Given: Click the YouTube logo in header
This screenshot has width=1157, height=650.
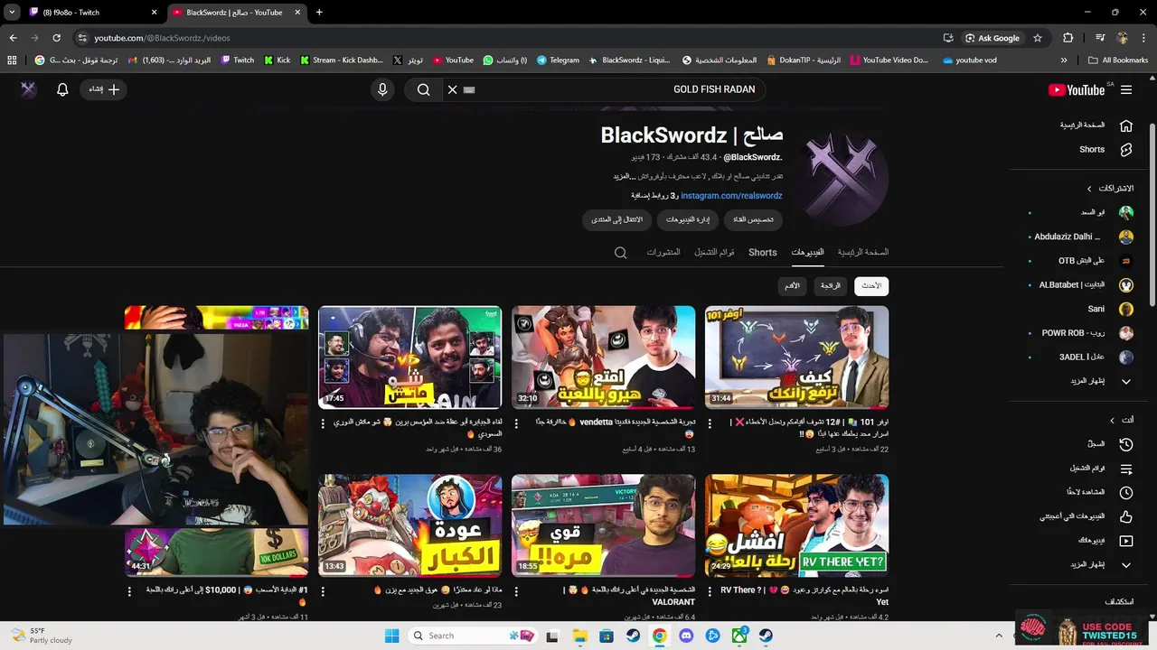Looking at the screenshot, I should pyautogui.click(x=1077, y=89).
